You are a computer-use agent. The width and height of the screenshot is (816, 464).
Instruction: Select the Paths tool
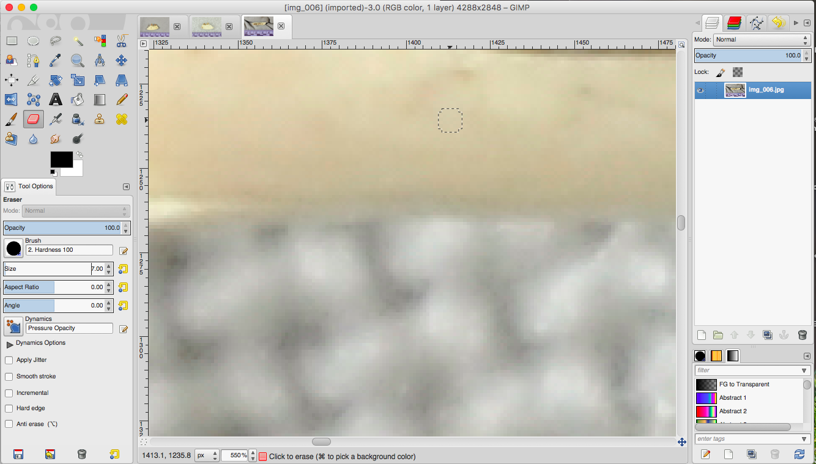tap(34, 61)
